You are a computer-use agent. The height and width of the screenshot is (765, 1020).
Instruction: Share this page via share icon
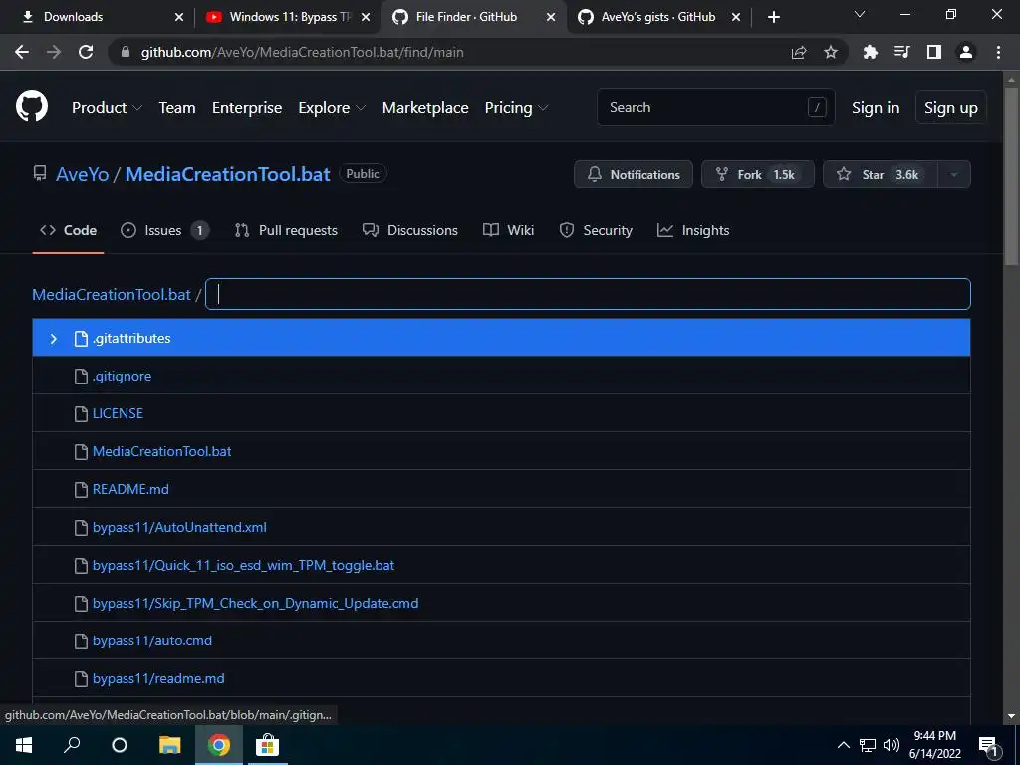click(x=798, y=52)
